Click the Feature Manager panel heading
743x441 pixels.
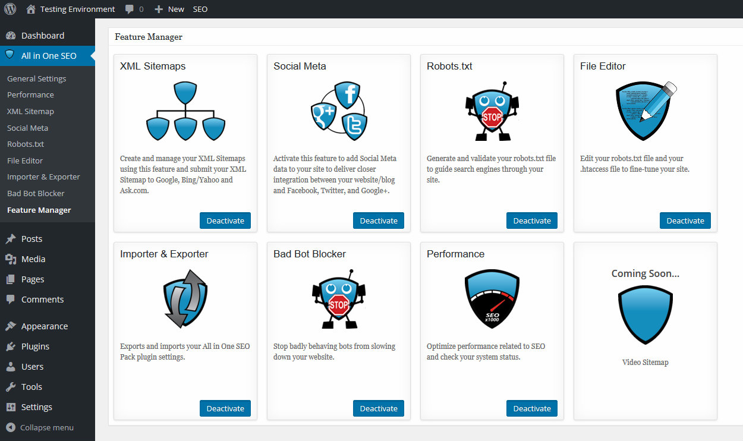coord(149,37)
